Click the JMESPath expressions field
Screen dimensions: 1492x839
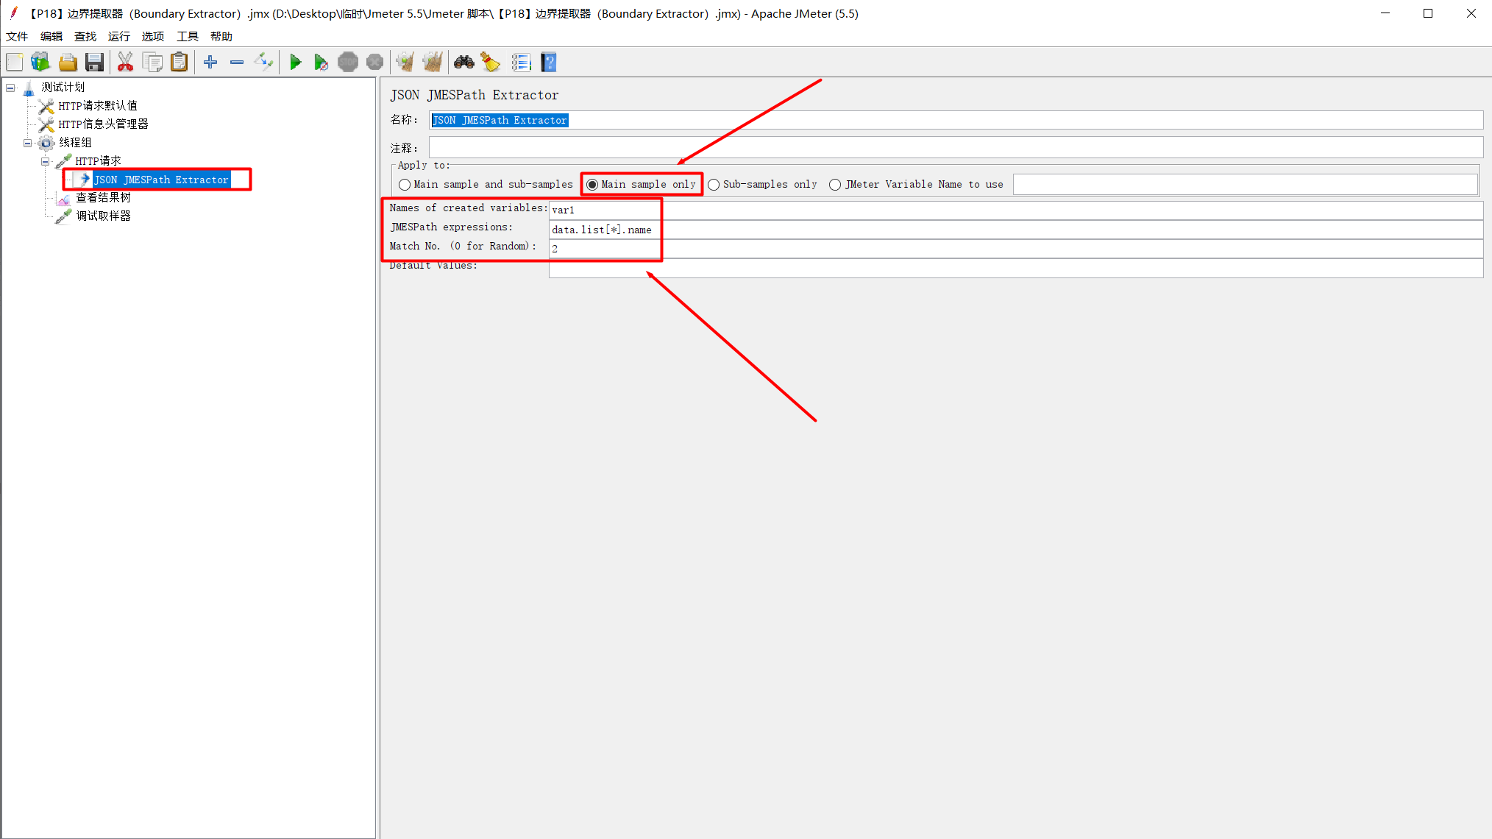pos(1015,230)
